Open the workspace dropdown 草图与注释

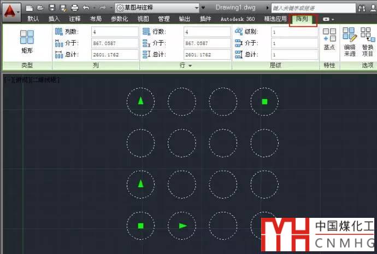point(157,8)
